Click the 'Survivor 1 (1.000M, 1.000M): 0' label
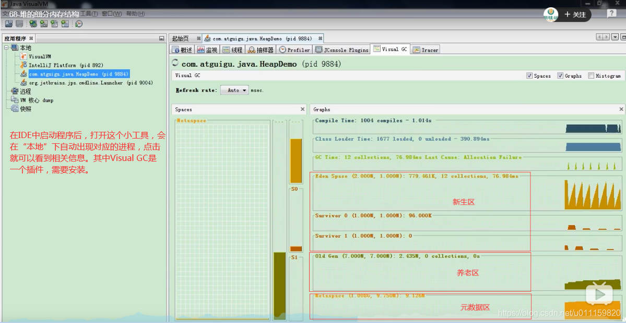The height and width of the screenshot is (323, 626). [363, 236]
